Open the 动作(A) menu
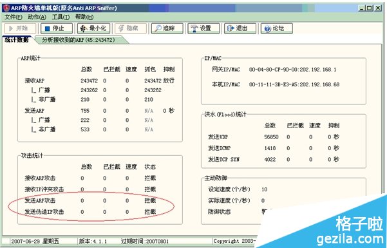The width and height of the screenshot is (387, 248). [37, 17]
